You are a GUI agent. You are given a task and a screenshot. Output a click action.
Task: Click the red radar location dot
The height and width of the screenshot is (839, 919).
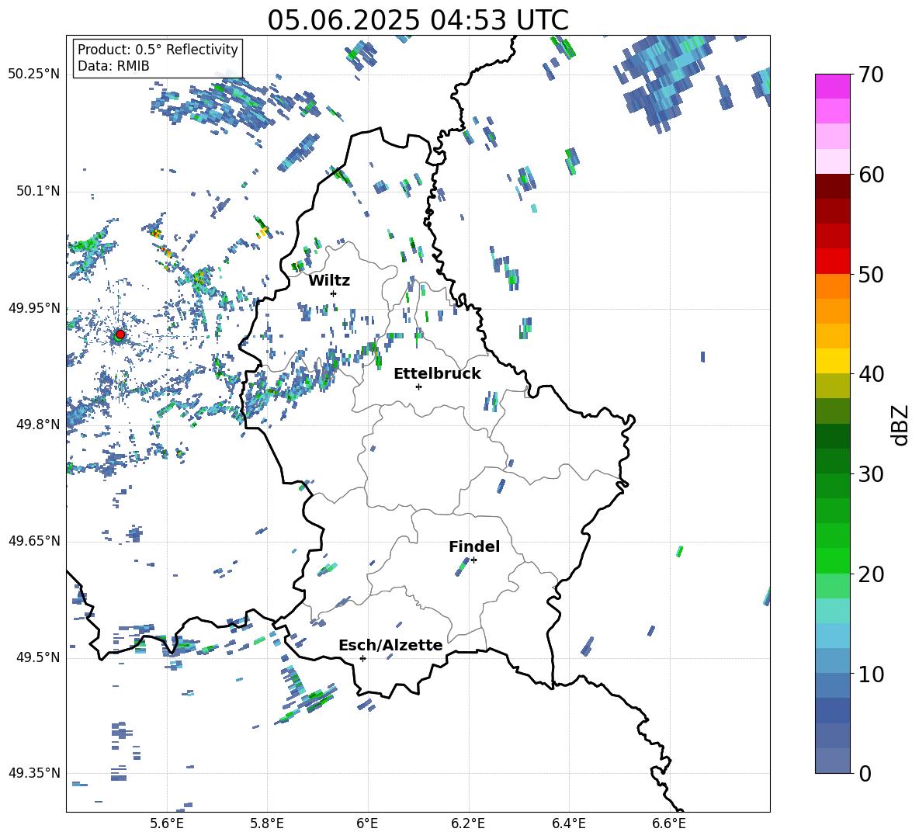120,335
